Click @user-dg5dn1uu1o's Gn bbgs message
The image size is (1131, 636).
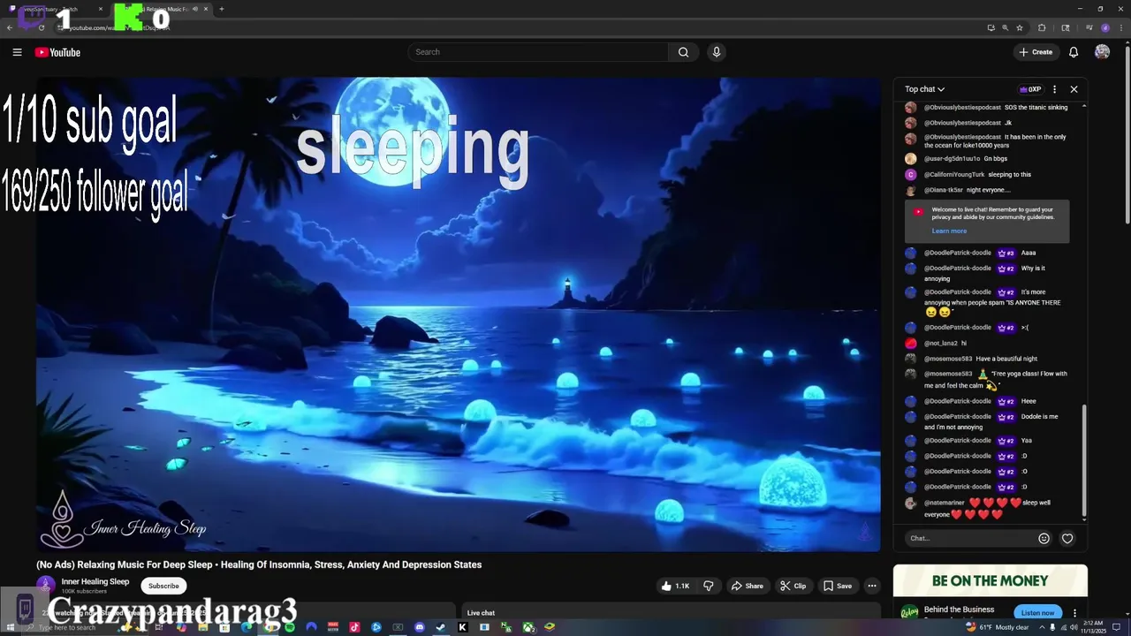point(996,159)
